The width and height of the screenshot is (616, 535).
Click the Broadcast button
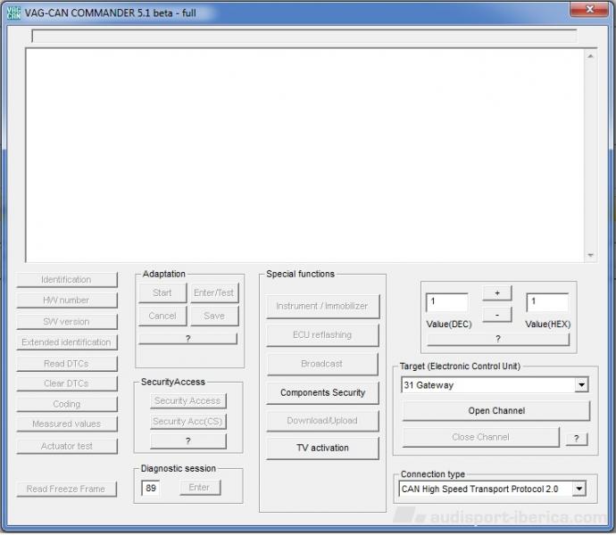tap(322, 364)
